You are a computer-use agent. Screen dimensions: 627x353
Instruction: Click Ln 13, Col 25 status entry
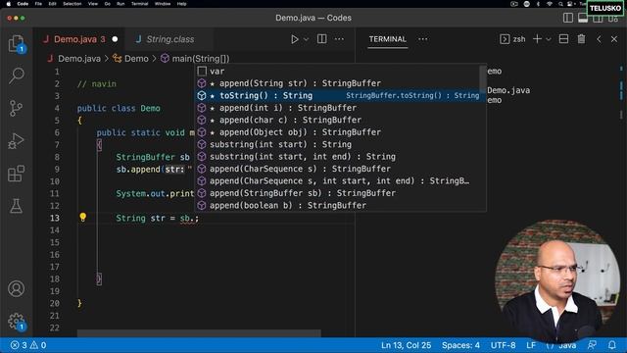[x=406, y=345]
